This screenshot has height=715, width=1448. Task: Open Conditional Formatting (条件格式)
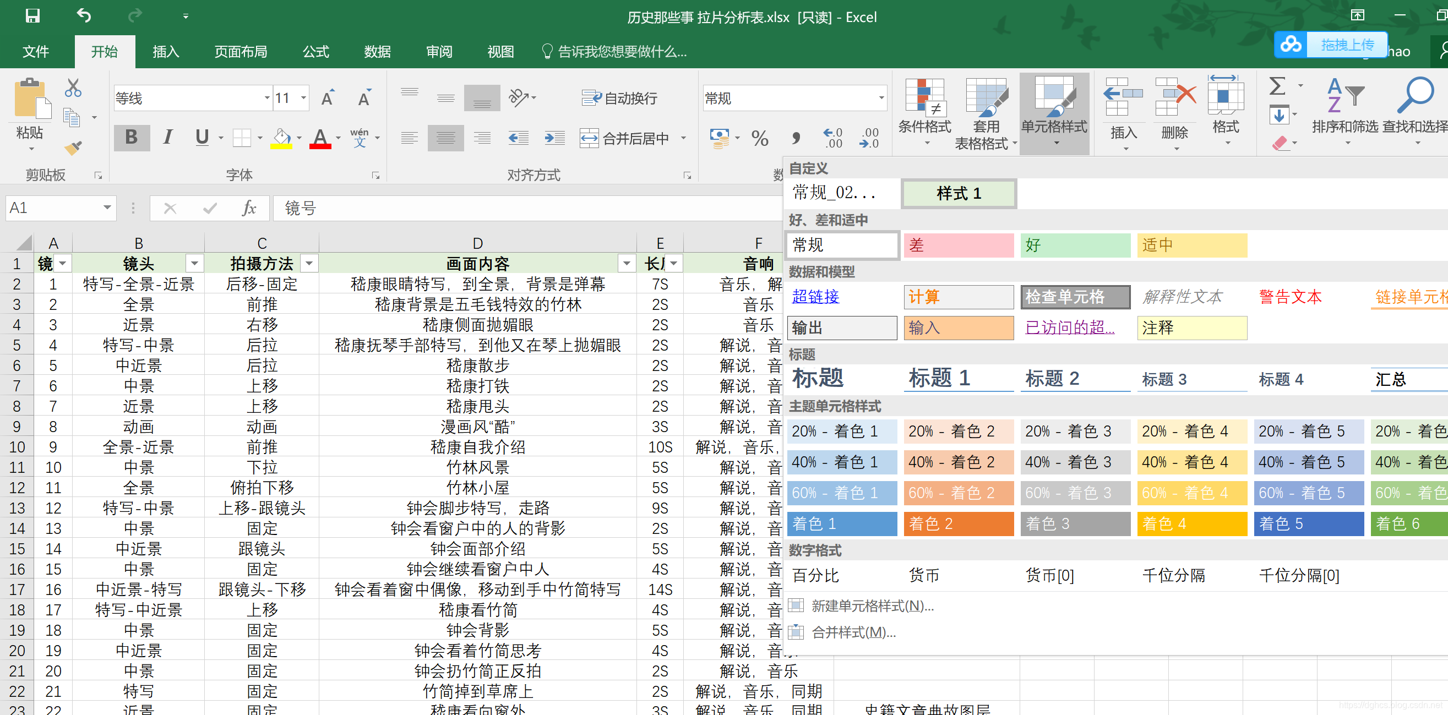tap(924, 112)
